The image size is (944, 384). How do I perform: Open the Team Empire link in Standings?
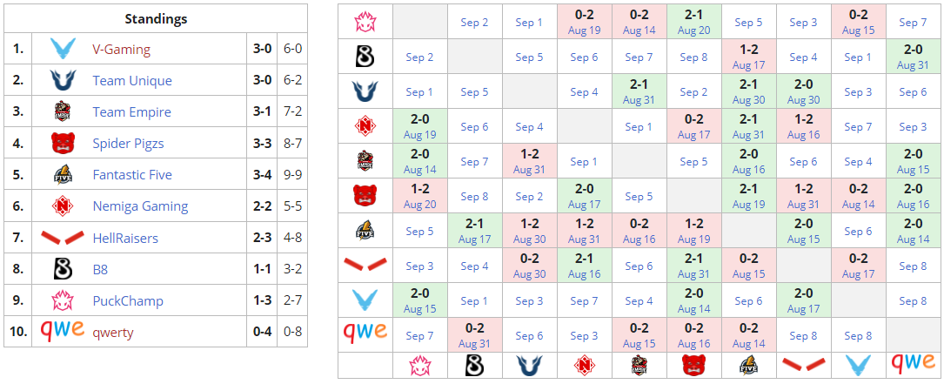[131, 112]
